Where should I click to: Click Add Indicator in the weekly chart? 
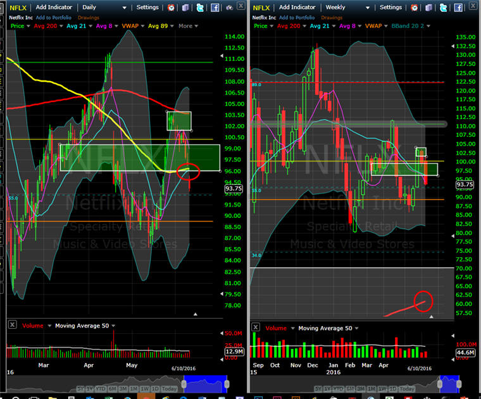tap(292, 8)
